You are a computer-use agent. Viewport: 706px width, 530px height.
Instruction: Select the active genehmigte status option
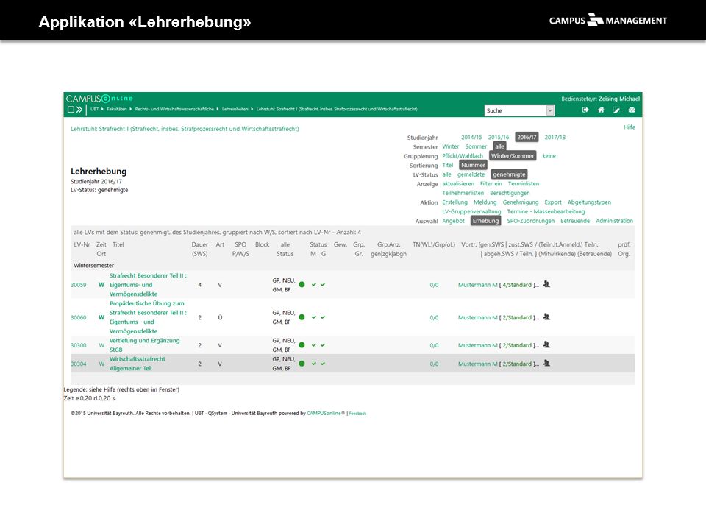pyautogui.click(x=509, y=174)
